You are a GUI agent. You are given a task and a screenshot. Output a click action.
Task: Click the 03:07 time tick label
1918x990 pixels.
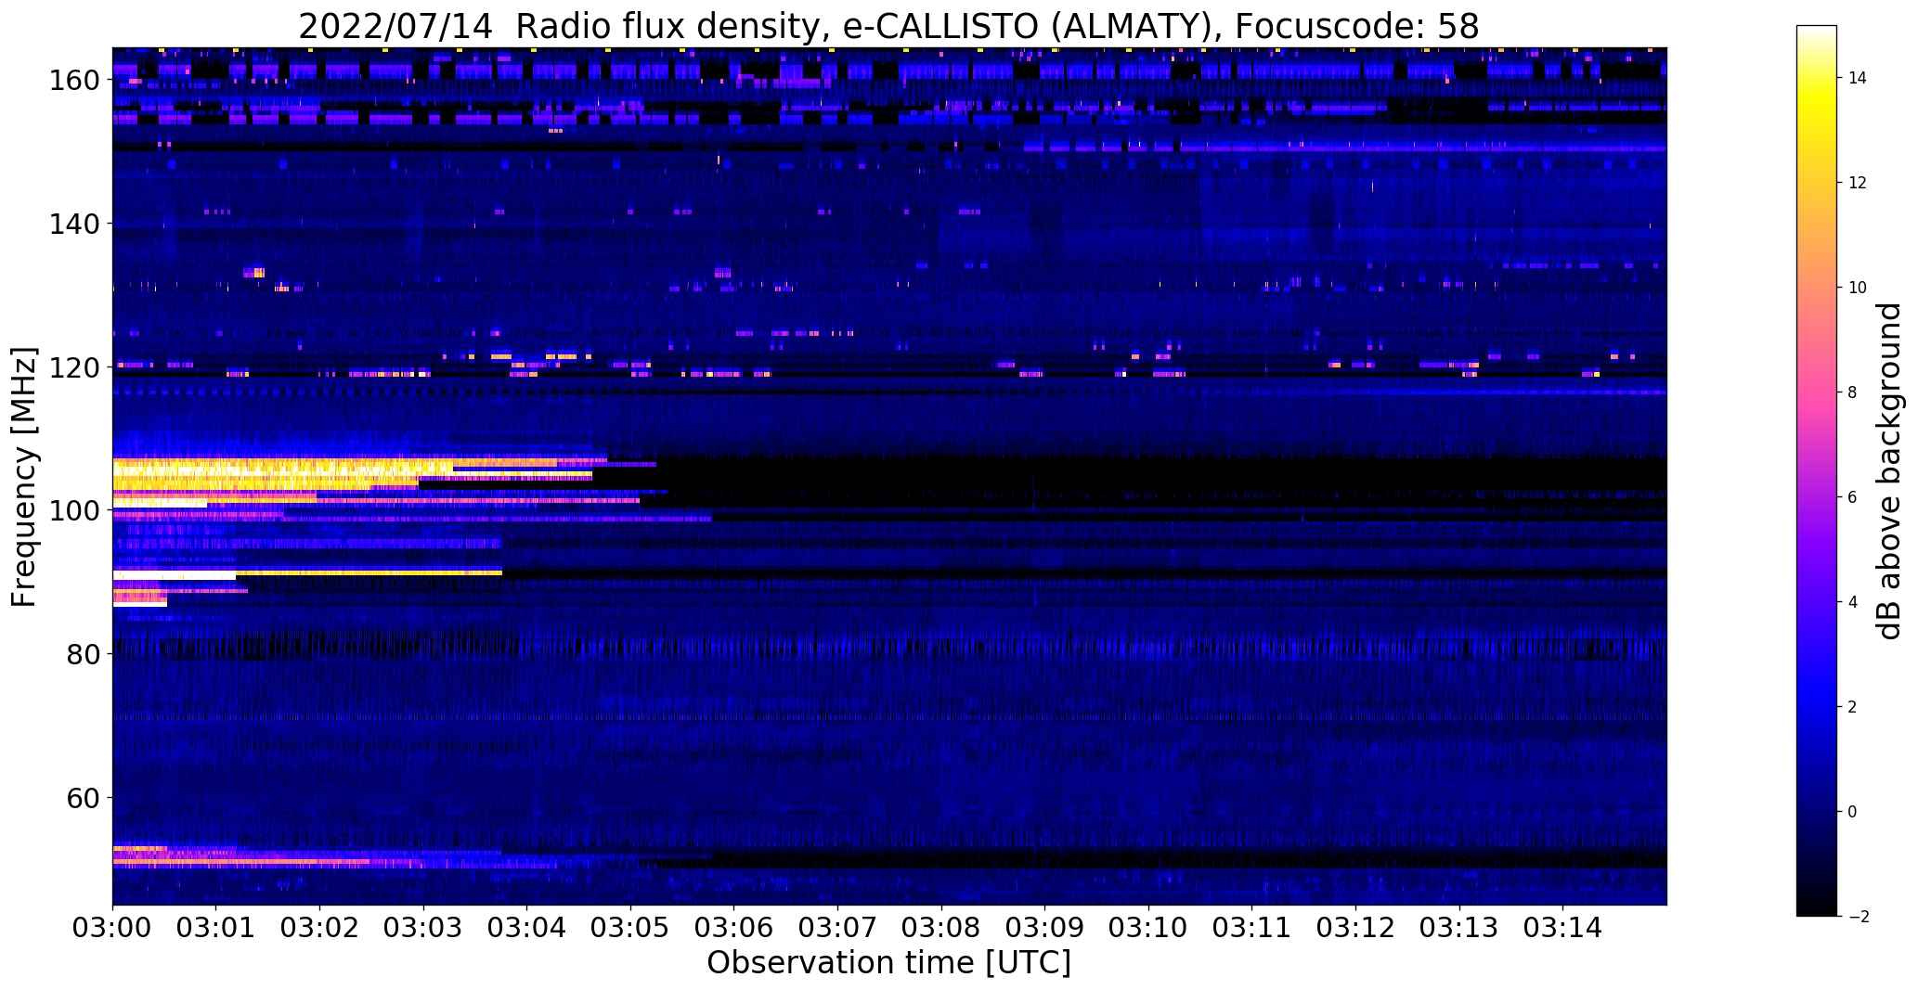click(x=838, y=929)
